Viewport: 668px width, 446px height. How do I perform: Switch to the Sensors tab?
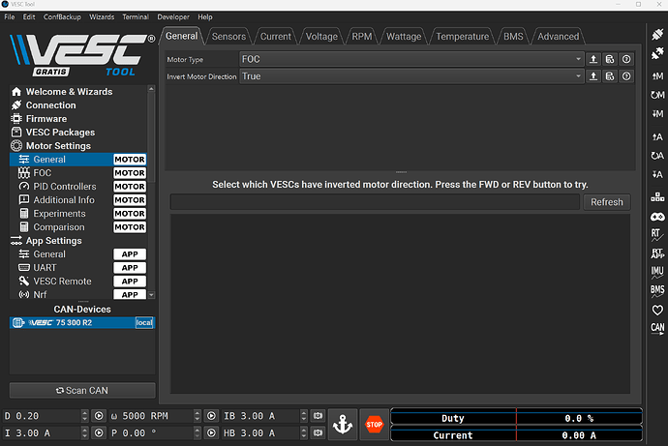pos(228,37)
